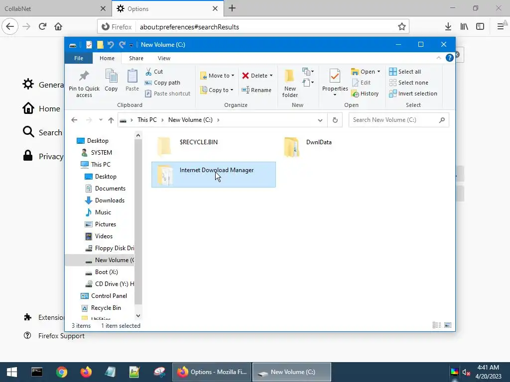Screen dimensions: 510x382
Task: Select Internet Download Manager folder
Action: point(213,175)
